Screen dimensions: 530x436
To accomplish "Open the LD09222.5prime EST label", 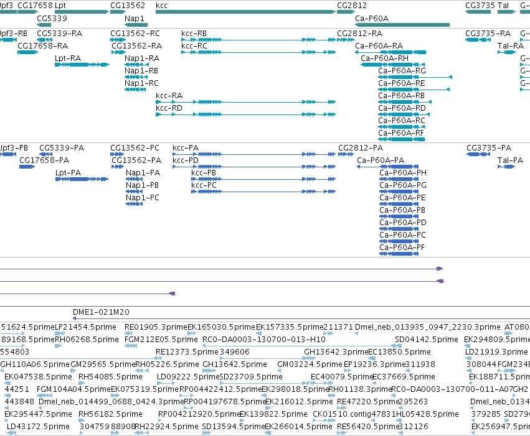I will (188, 377).
